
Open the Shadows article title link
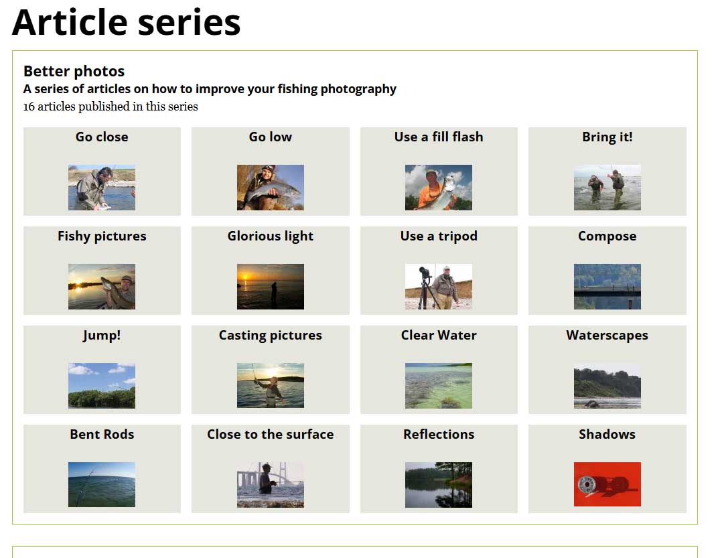tap(607, 434)
